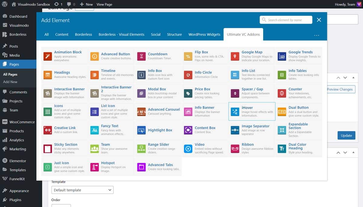Select the Hotspot element icon
This screenshot has height=207, width=363.
pos(94,167)
